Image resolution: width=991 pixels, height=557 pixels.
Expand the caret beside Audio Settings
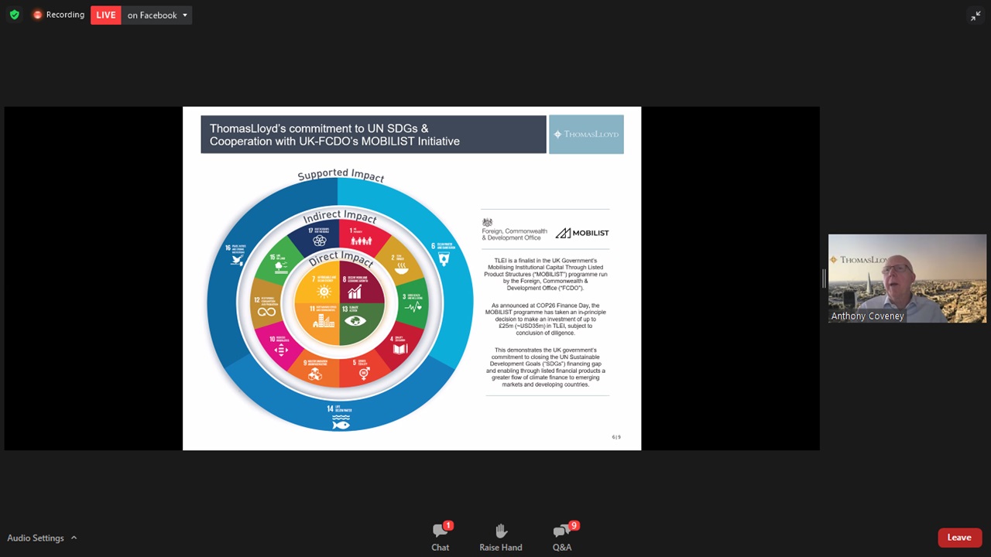click(74, 538)
